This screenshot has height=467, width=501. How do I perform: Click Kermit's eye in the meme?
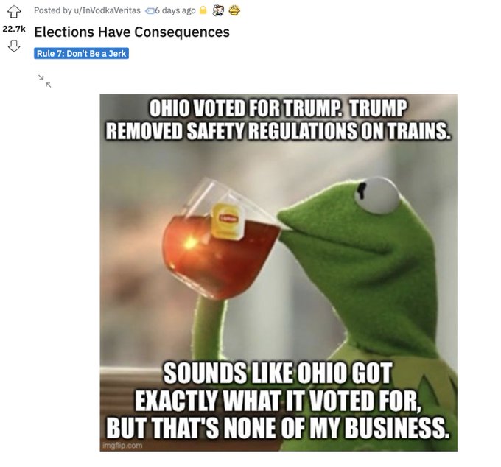[377, 195]
